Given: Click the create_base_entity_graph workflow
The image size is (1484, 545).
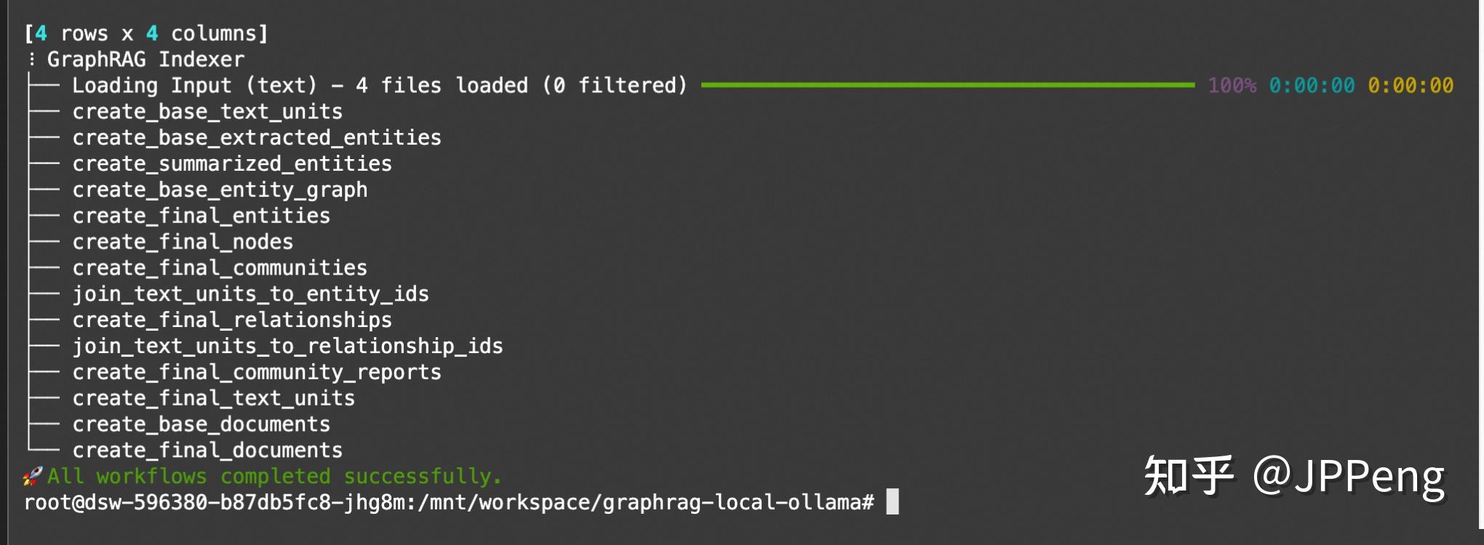Looking at the screenshot, I should pyautogui.click(x=220, y=190).
